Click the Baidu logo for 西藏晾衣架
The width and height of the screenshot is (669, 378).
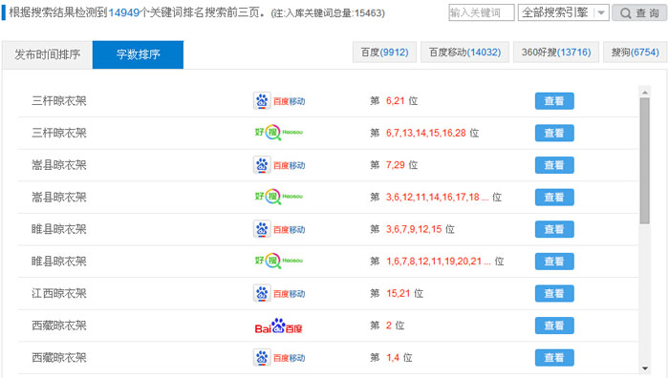tap(279, 326)
